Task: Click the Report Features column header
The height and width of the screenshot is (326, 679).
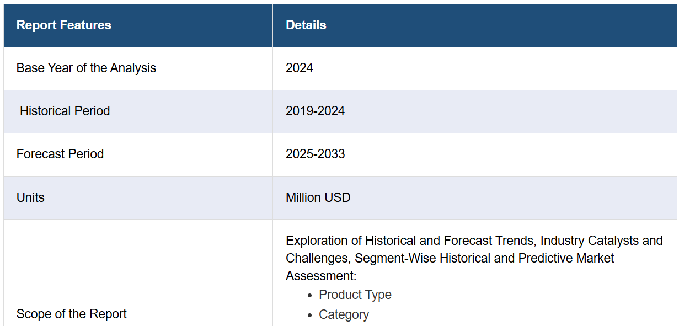Action: click(64, 25)
